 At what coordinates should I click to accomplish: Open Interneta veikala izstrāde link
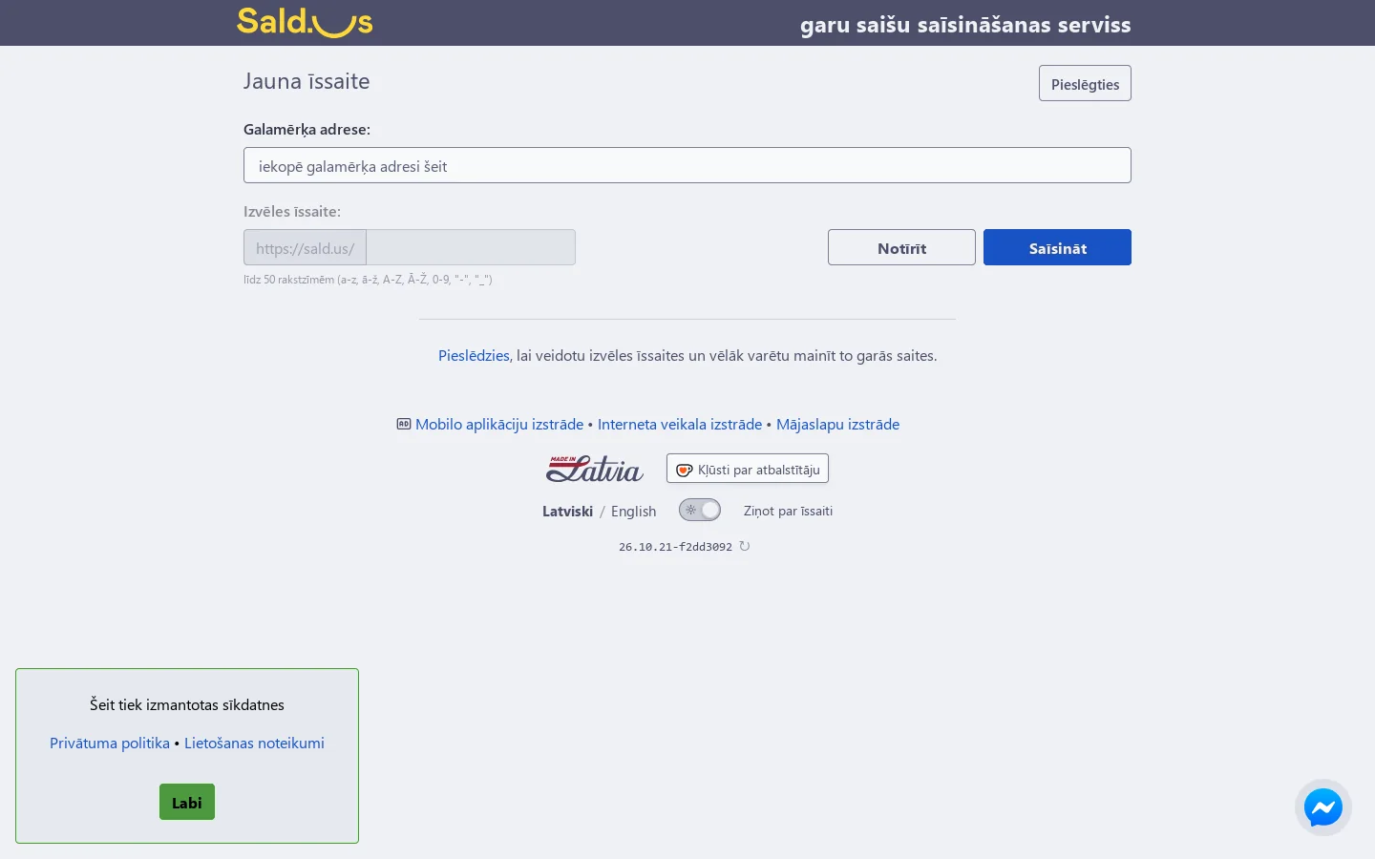click(x=680, y=424)
